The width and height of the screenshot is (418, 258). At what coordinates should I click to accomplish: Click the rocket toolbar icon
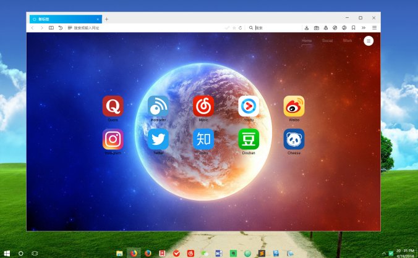(x=326, y=28)
